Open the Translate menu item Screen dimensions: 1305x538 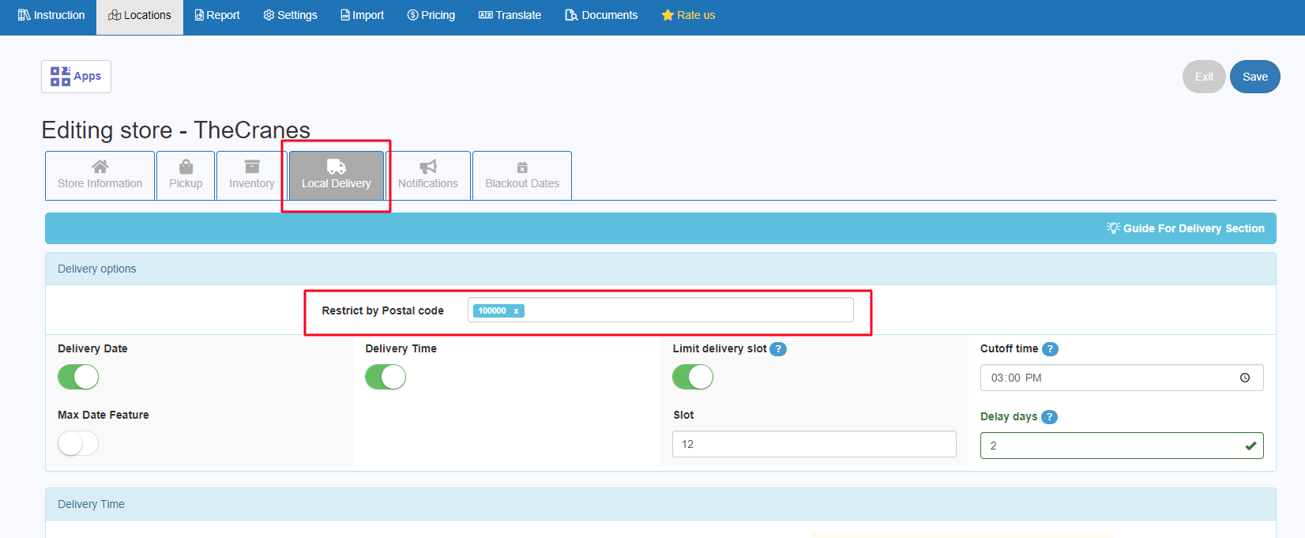click(x=510, y=15)
